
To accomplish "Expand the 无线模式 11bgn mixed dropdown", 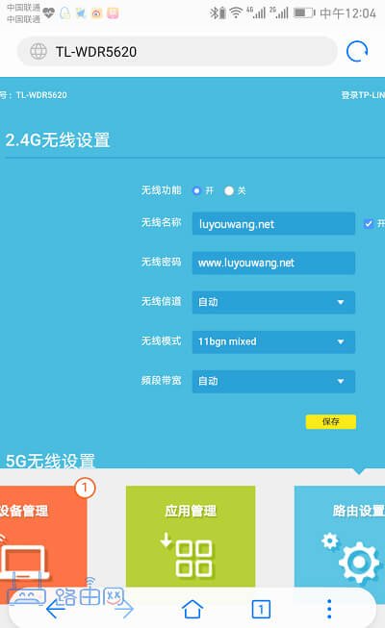I will 273,341.
